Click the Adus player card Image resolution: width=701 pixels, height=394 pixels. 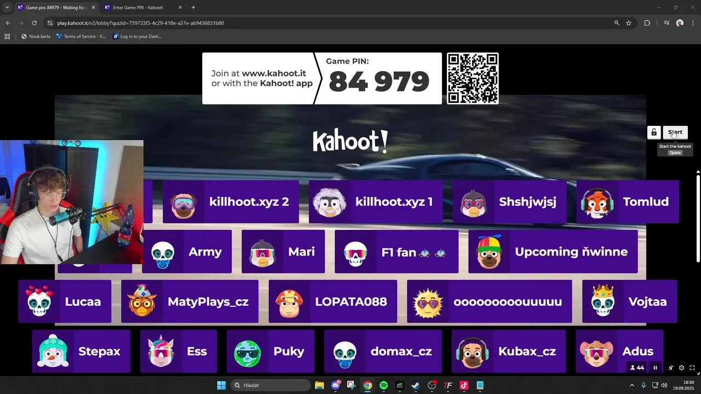point(619,351)
